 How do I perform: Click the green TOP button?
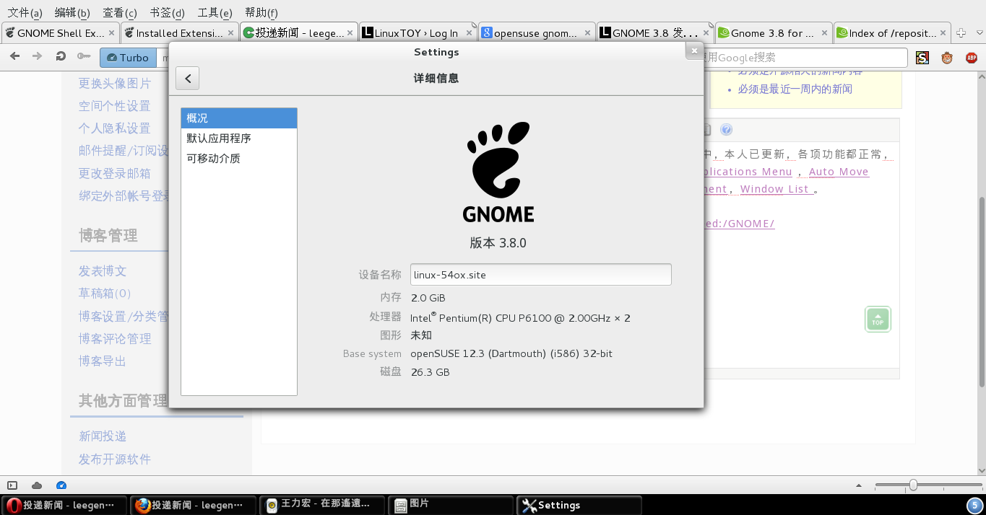(878, 320)
